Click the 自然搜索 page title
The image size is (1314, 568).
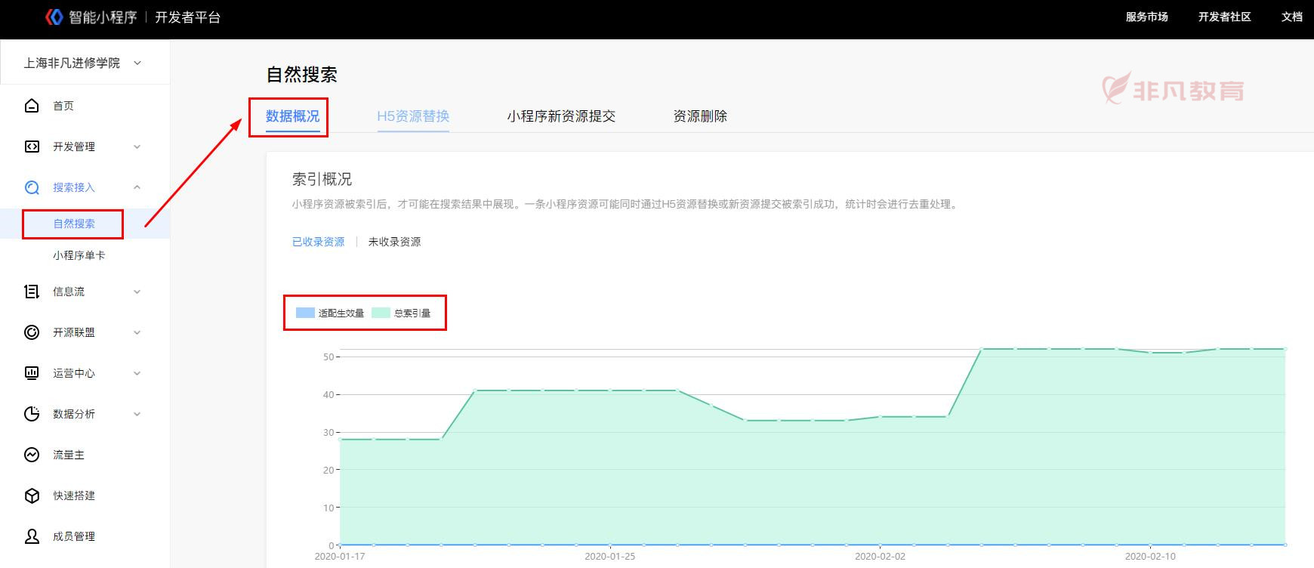(x=302, y=75)
